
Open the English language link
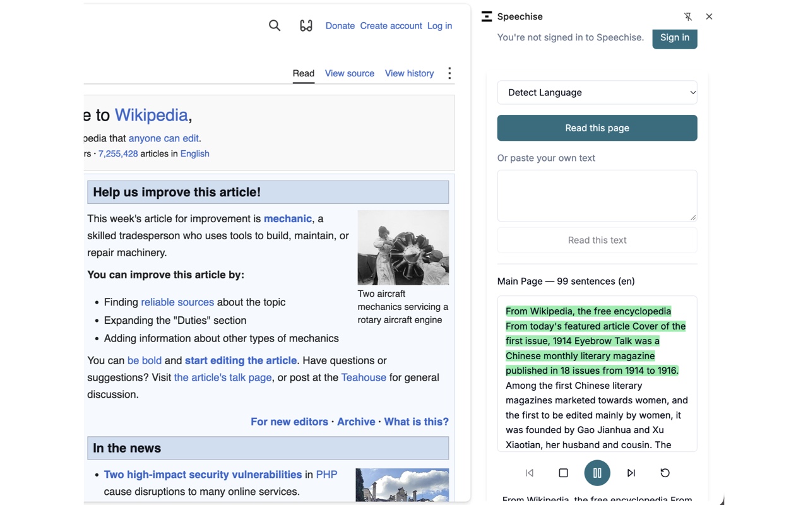tap(194, 153)
